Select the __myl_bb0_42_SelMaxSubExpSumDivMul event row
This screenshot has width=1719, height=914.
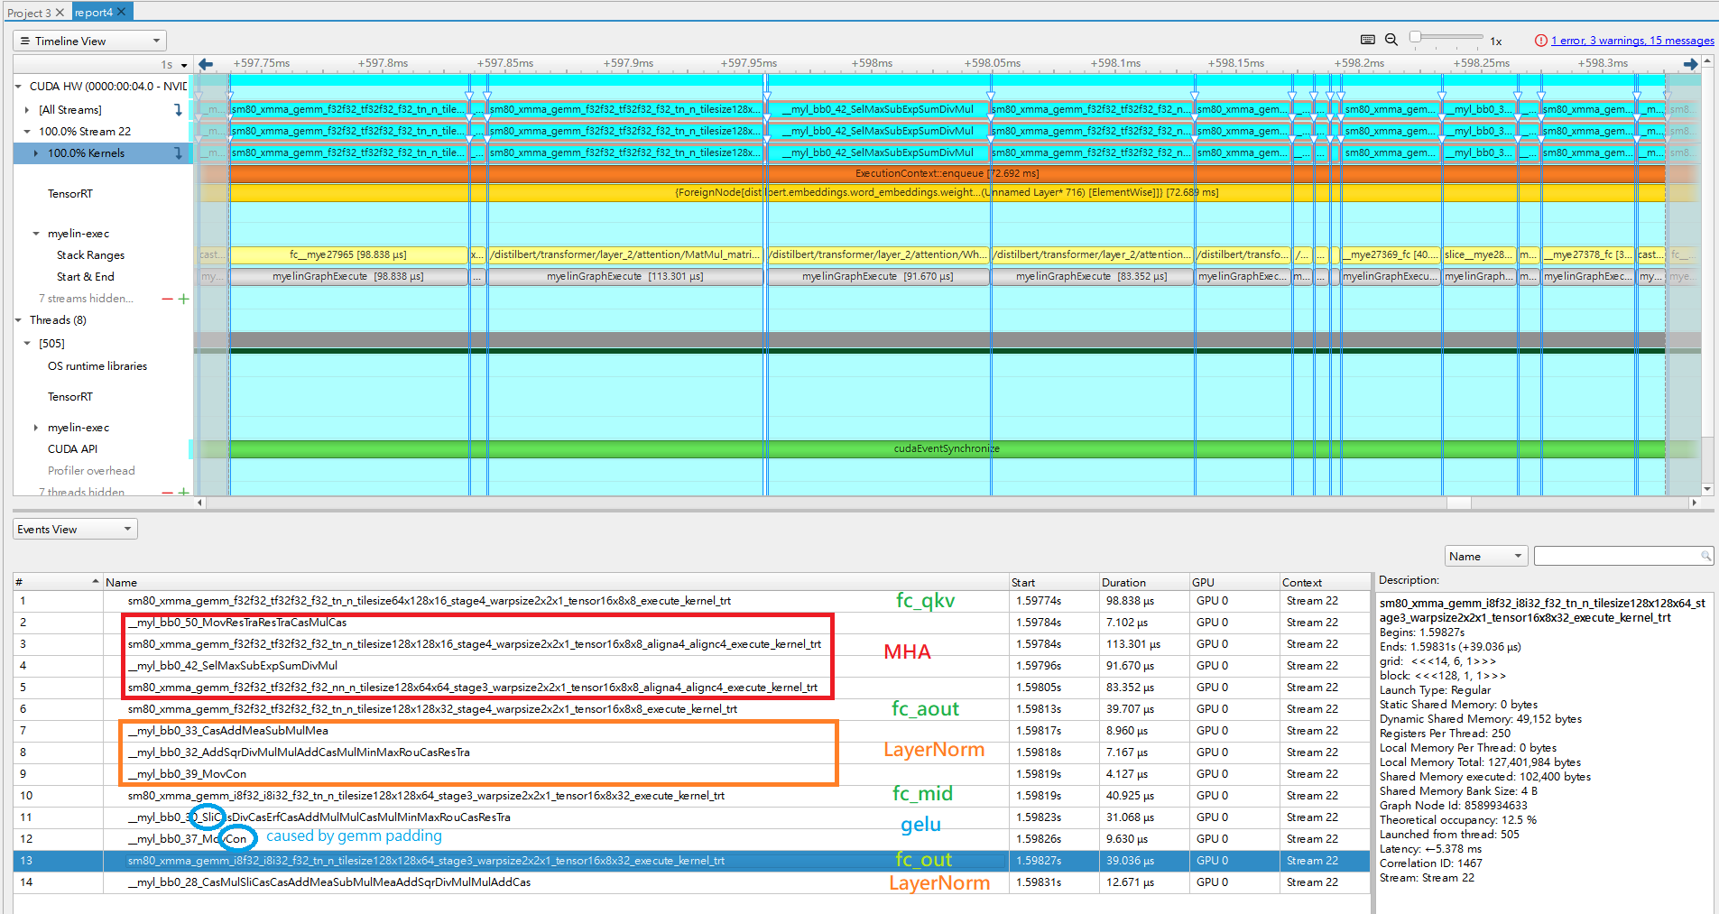[691, 666]
